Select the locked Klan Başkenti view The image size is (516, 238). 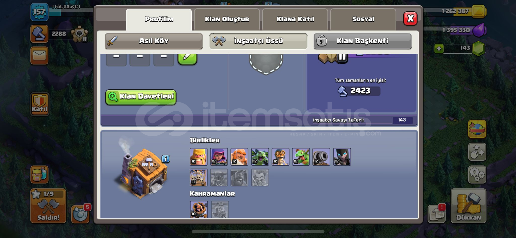(x=363, y=41)
